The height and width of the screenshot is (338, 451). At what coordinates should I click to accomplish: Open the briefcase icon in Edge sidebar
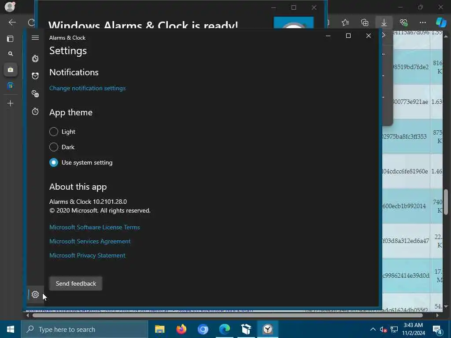11,70
